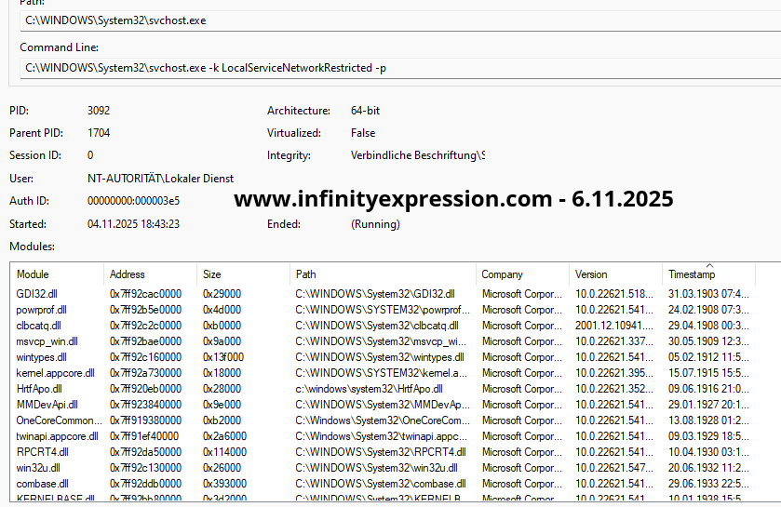Click the Company column header
This screenshot has height=507, width=781.
pyautogui.click(x=521, y=274)
